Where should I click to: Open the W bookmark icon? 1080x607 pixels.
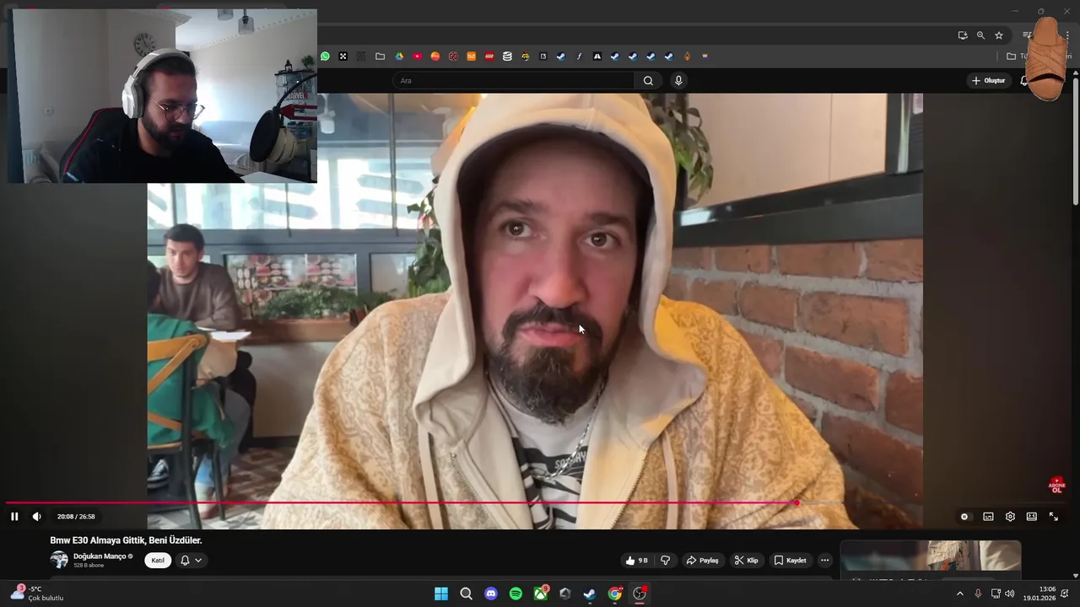705,56
